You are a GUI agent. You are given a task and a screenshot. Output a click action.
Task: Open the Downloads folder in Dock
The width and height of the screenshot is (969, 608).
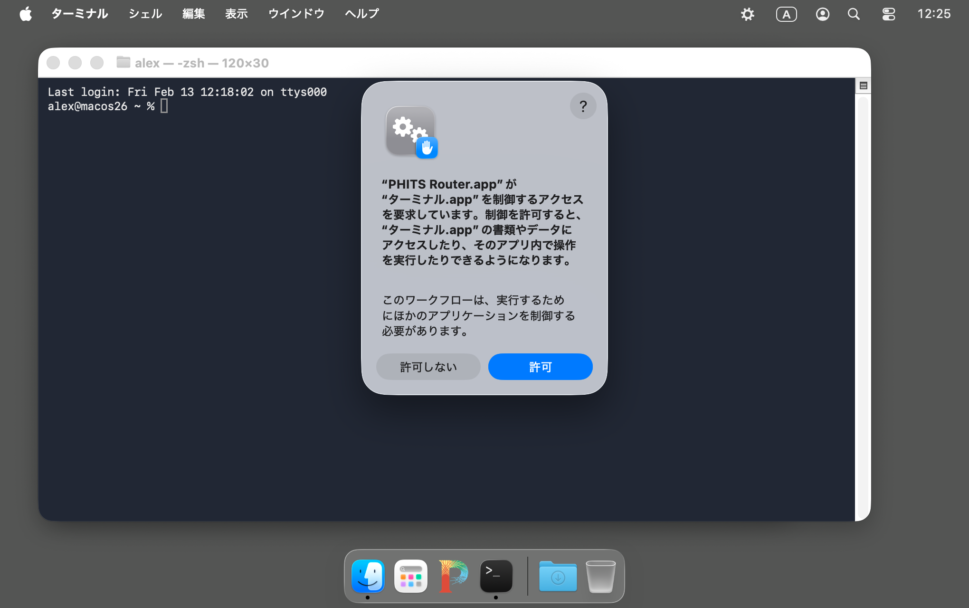558,576
